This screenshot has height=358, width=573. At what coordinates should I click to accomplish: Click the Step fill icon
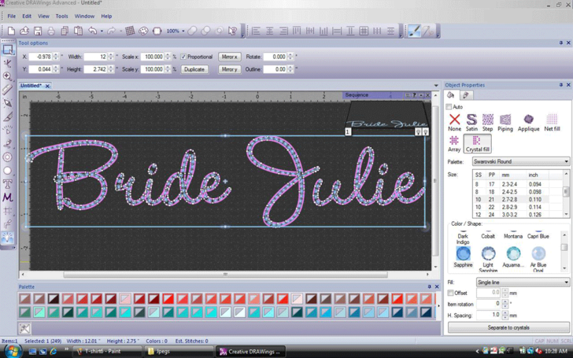click(488, 122)
